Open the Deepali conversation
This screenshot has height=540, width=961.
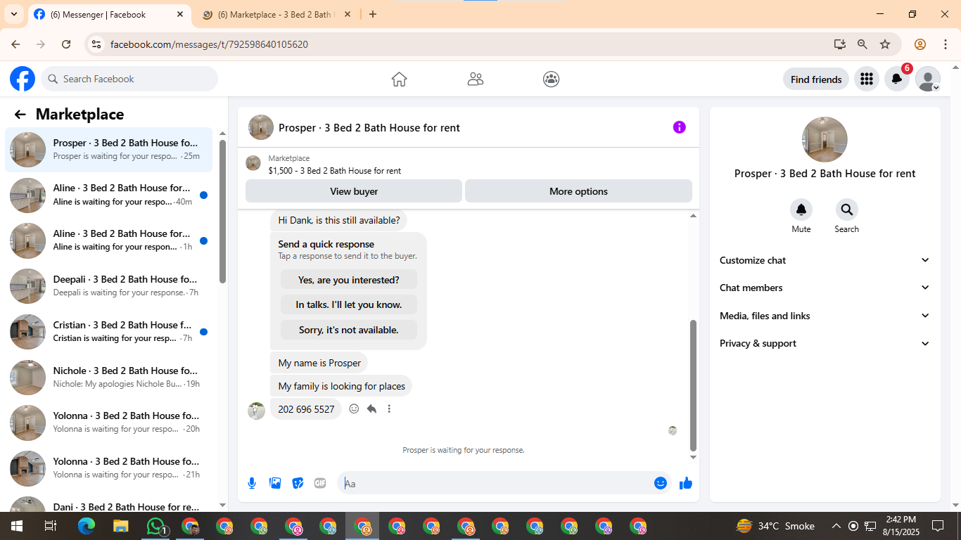(108, 285)
